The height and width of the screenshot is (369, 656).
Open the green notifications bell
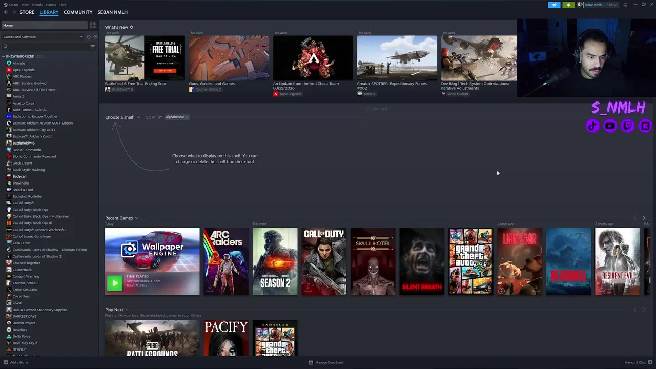click(x=568, y=5)
